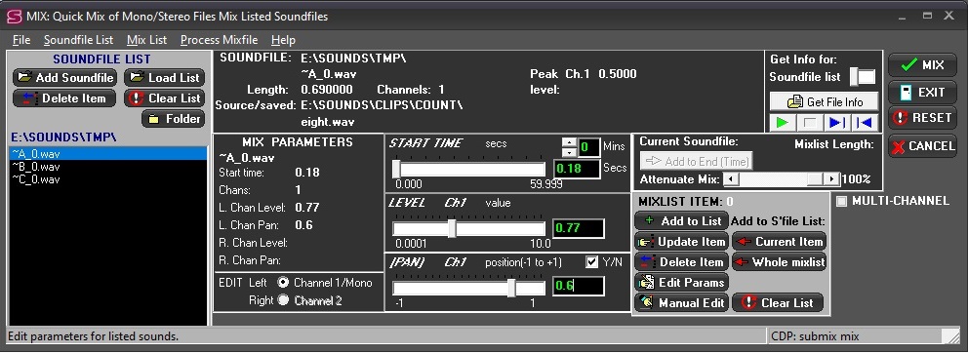Click Get File Info button
This screenshot has width=968, height=353.
825,101
